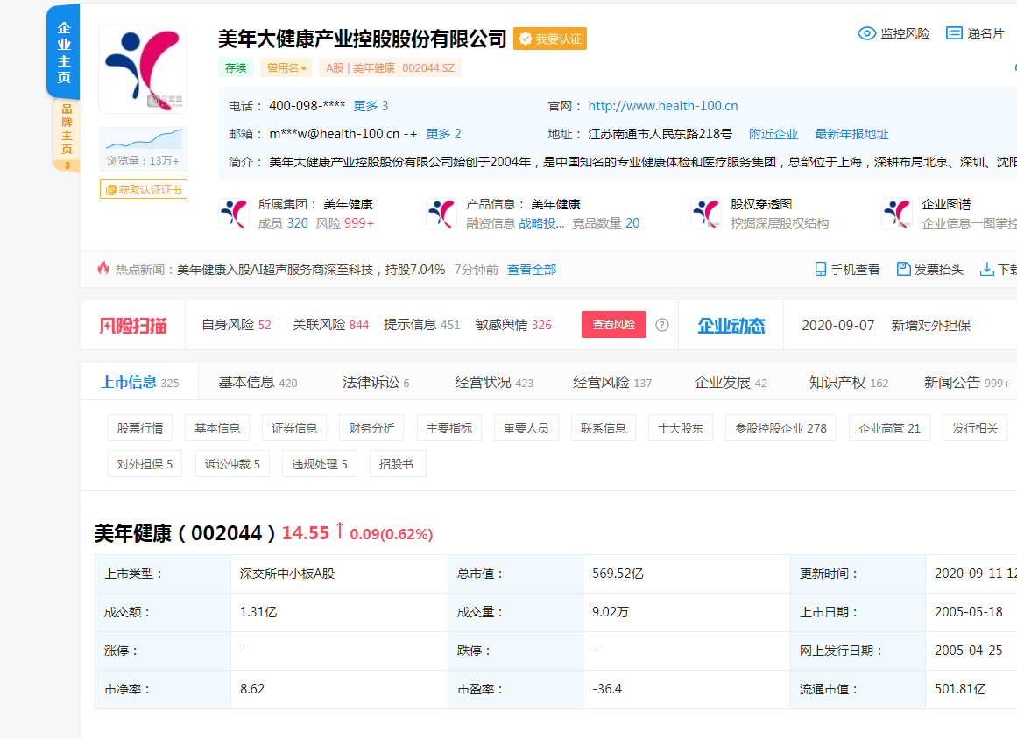Screen dimensions: 1017x739
Task: Click the 战略投... financing link
Action: [x=541, y=223]
